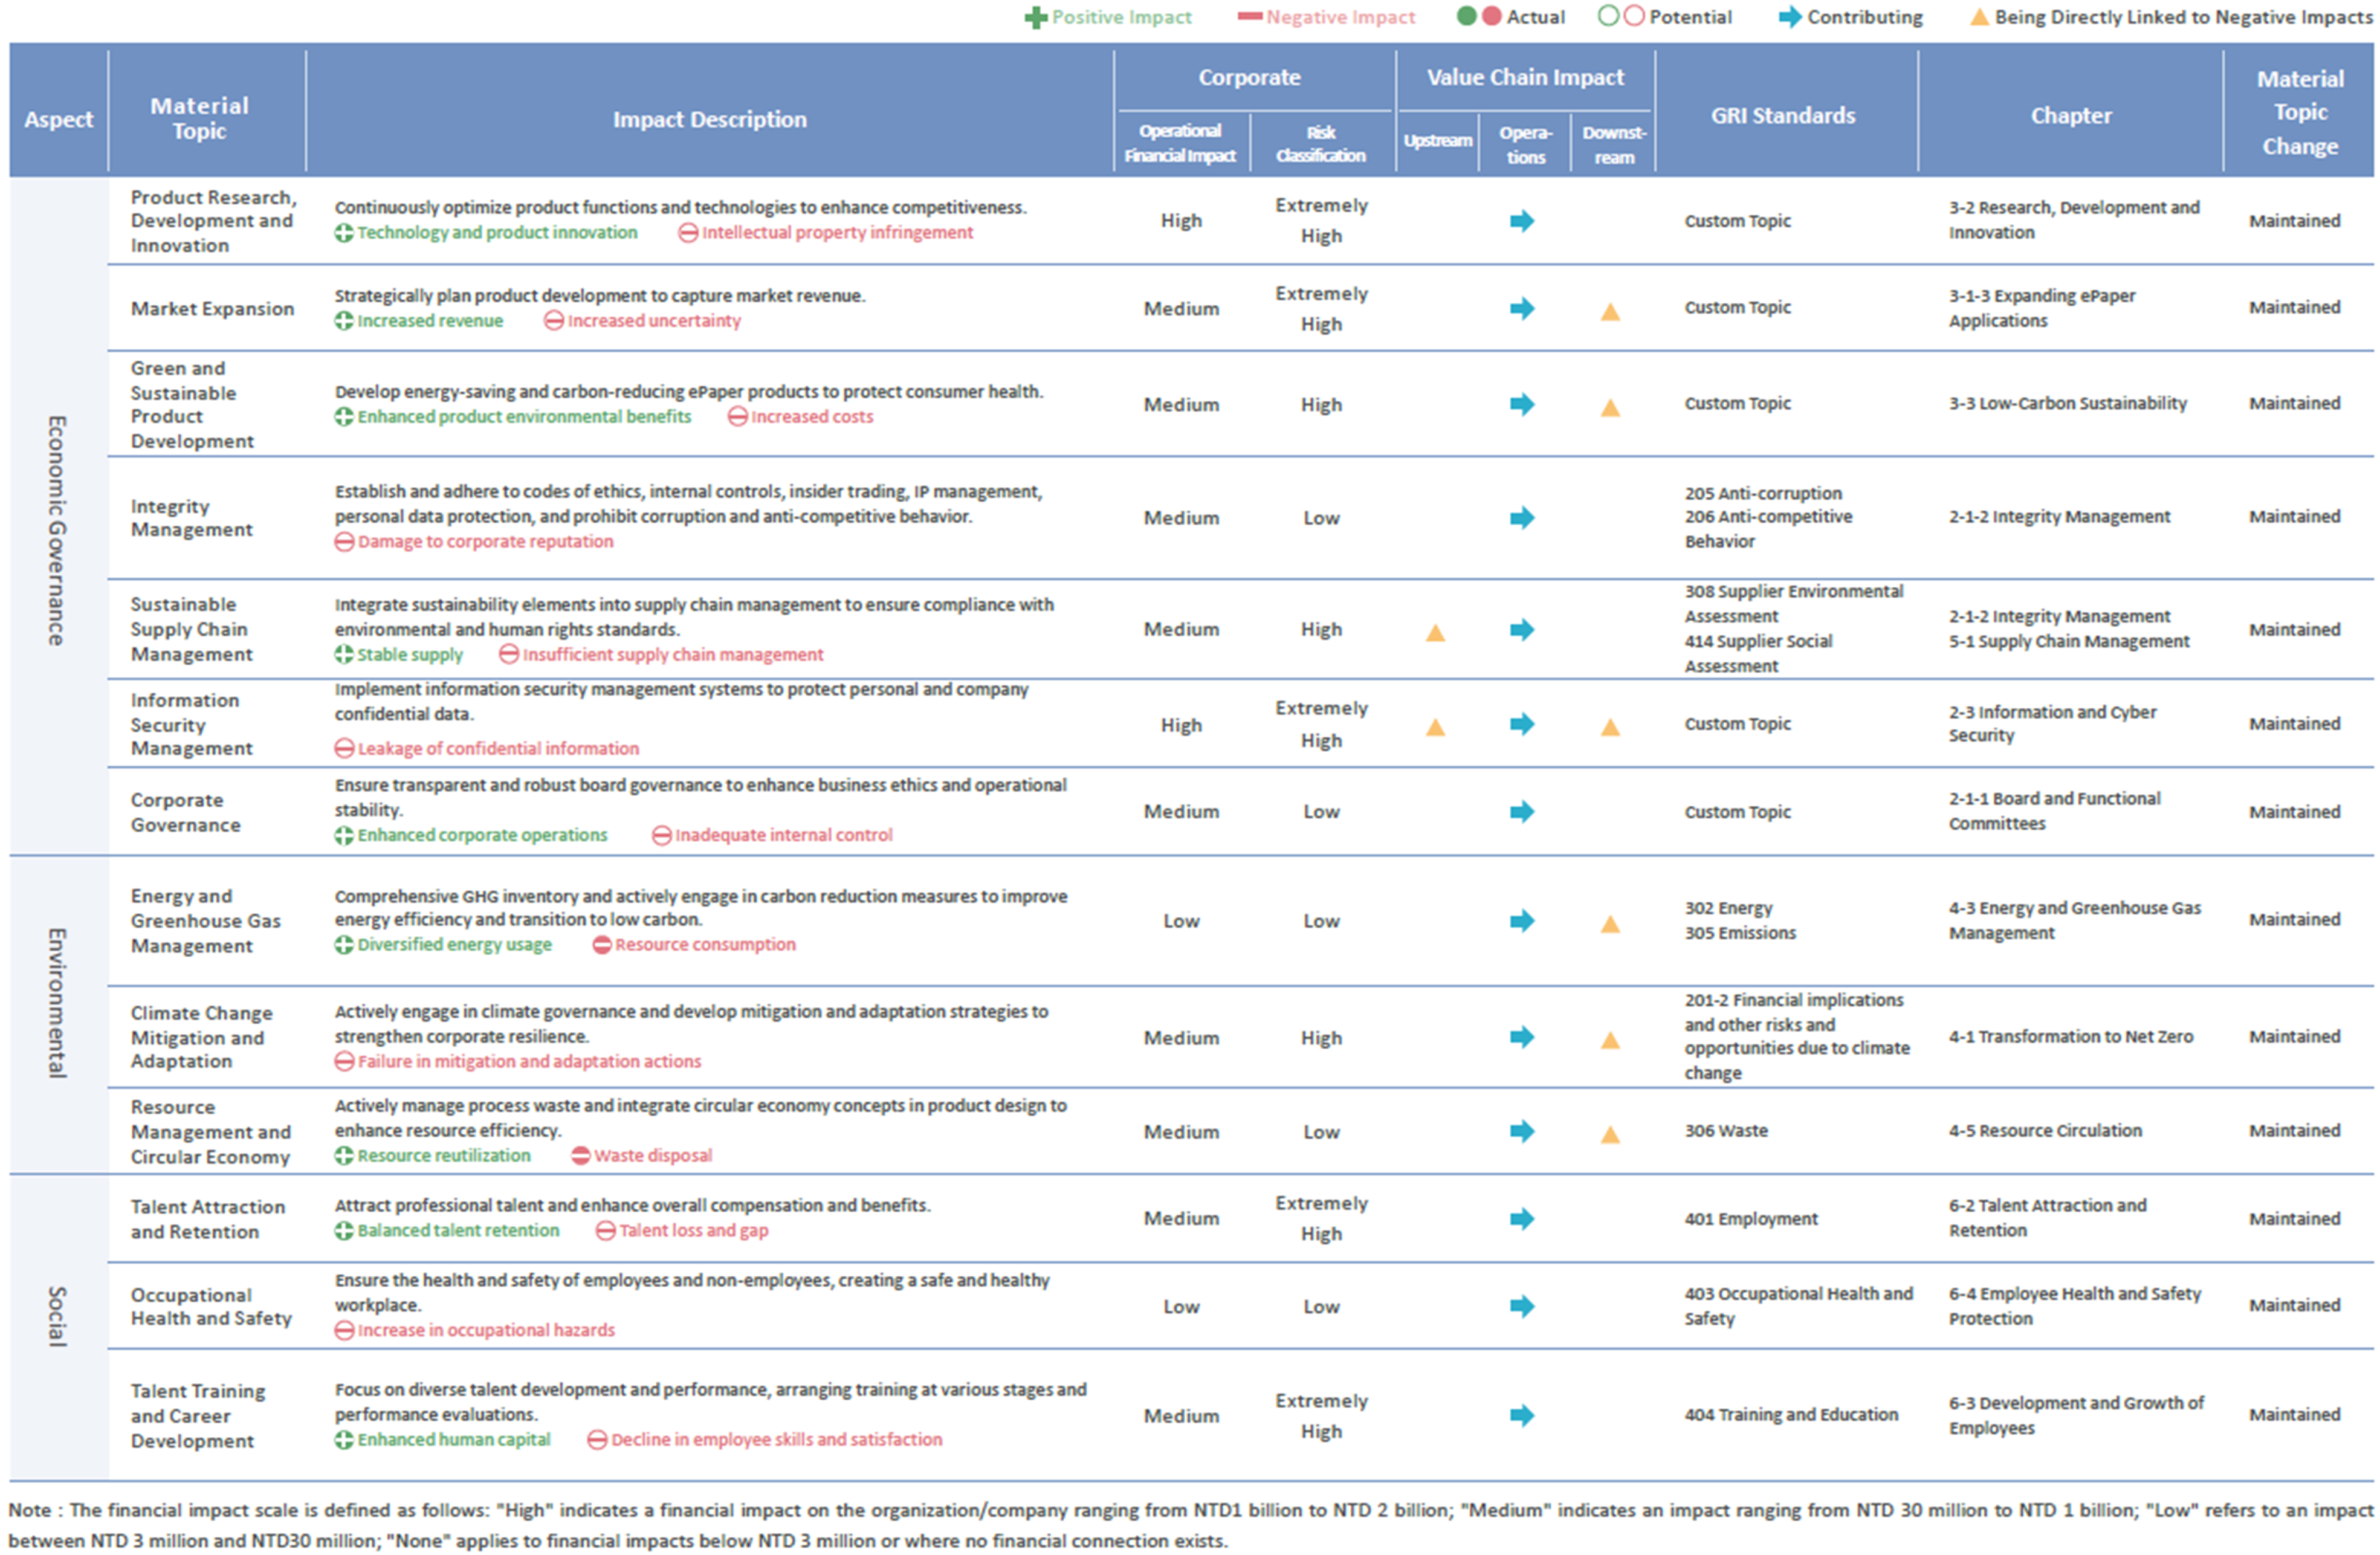The image size is (2380, 1555).
Task: Click orange triangle in Sustainable Supply Chain row
Action: pyautogui.click(x=1435, y=632)
